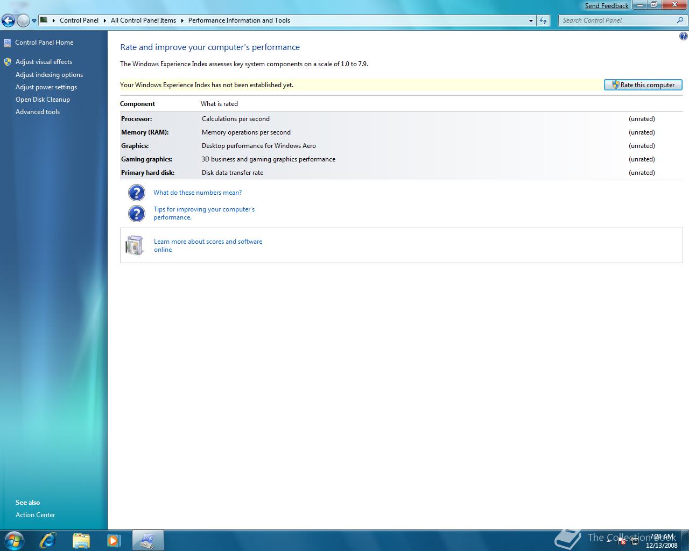689x551 pixels.
Task: Select the Processor row label
Action: pos(137,119)
